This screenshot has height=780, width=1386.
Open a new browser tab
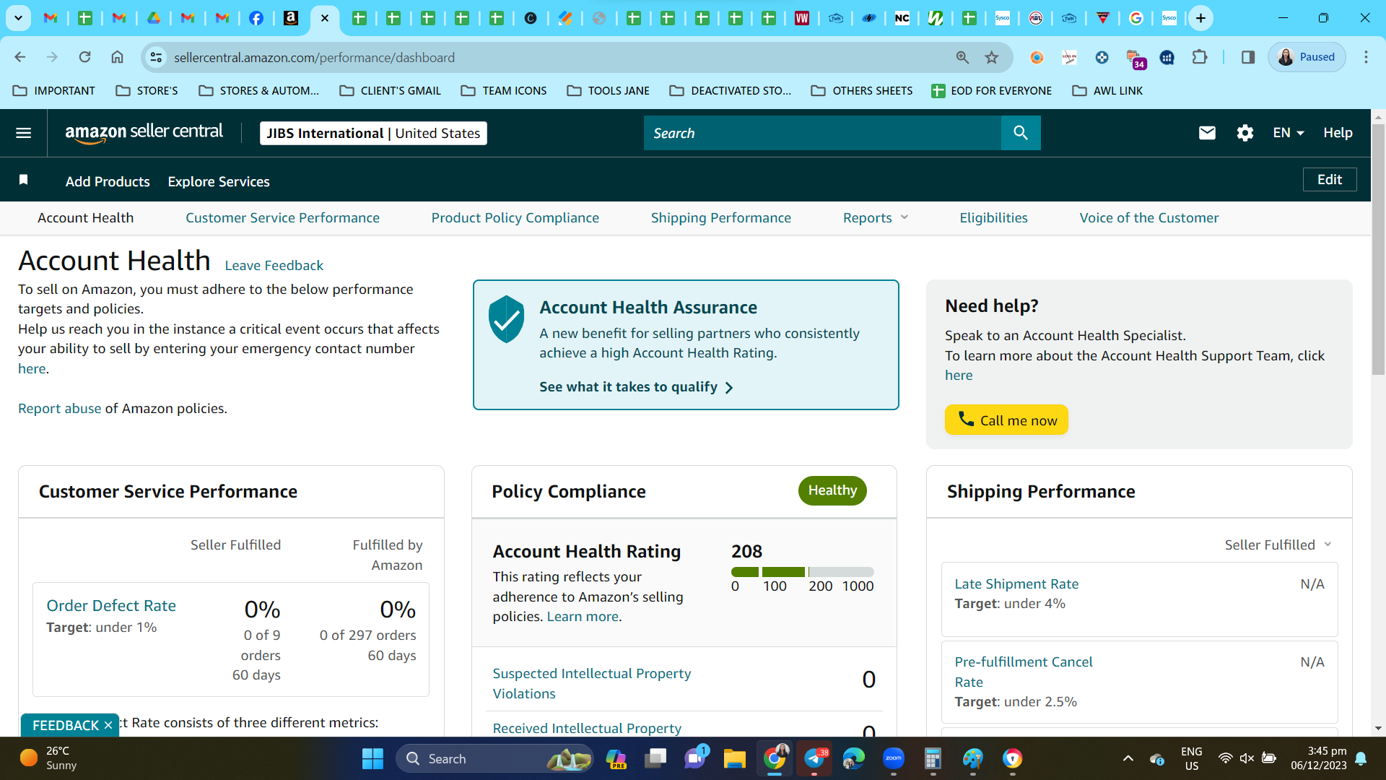tap(1200, 18)
